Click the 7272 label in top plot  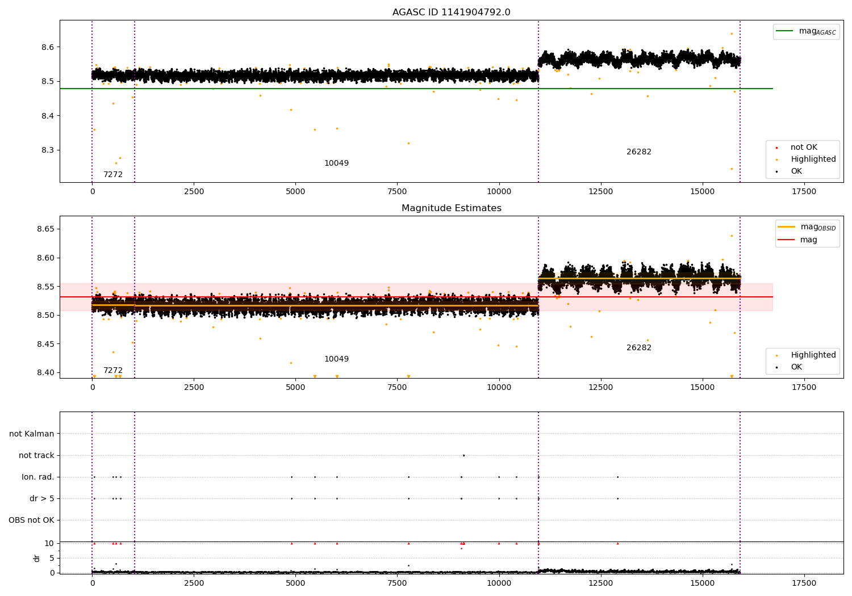click(x=113, y=175)
